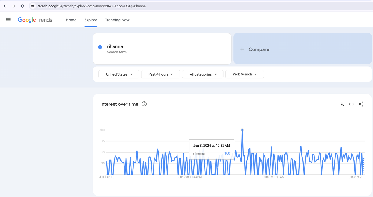Expand the Past 4 hours dropdown
This screenshot has height=197, width=373.
161,74
